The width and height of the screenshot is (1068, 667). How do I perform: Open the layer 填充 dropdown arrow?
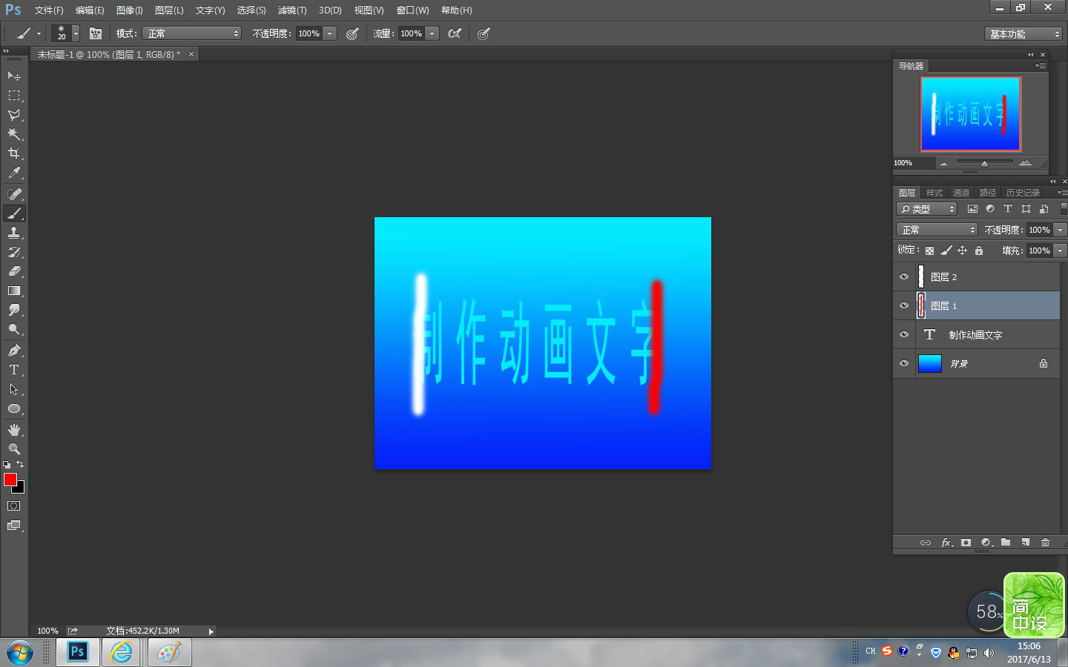1061,250
